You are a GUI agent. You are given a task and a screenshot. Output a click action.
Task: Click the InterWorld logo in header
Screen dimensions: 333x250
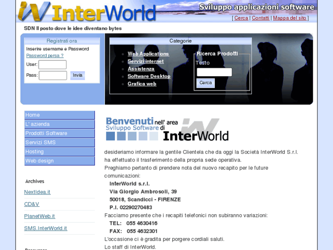pyautogui.click(x=87, y=12)
